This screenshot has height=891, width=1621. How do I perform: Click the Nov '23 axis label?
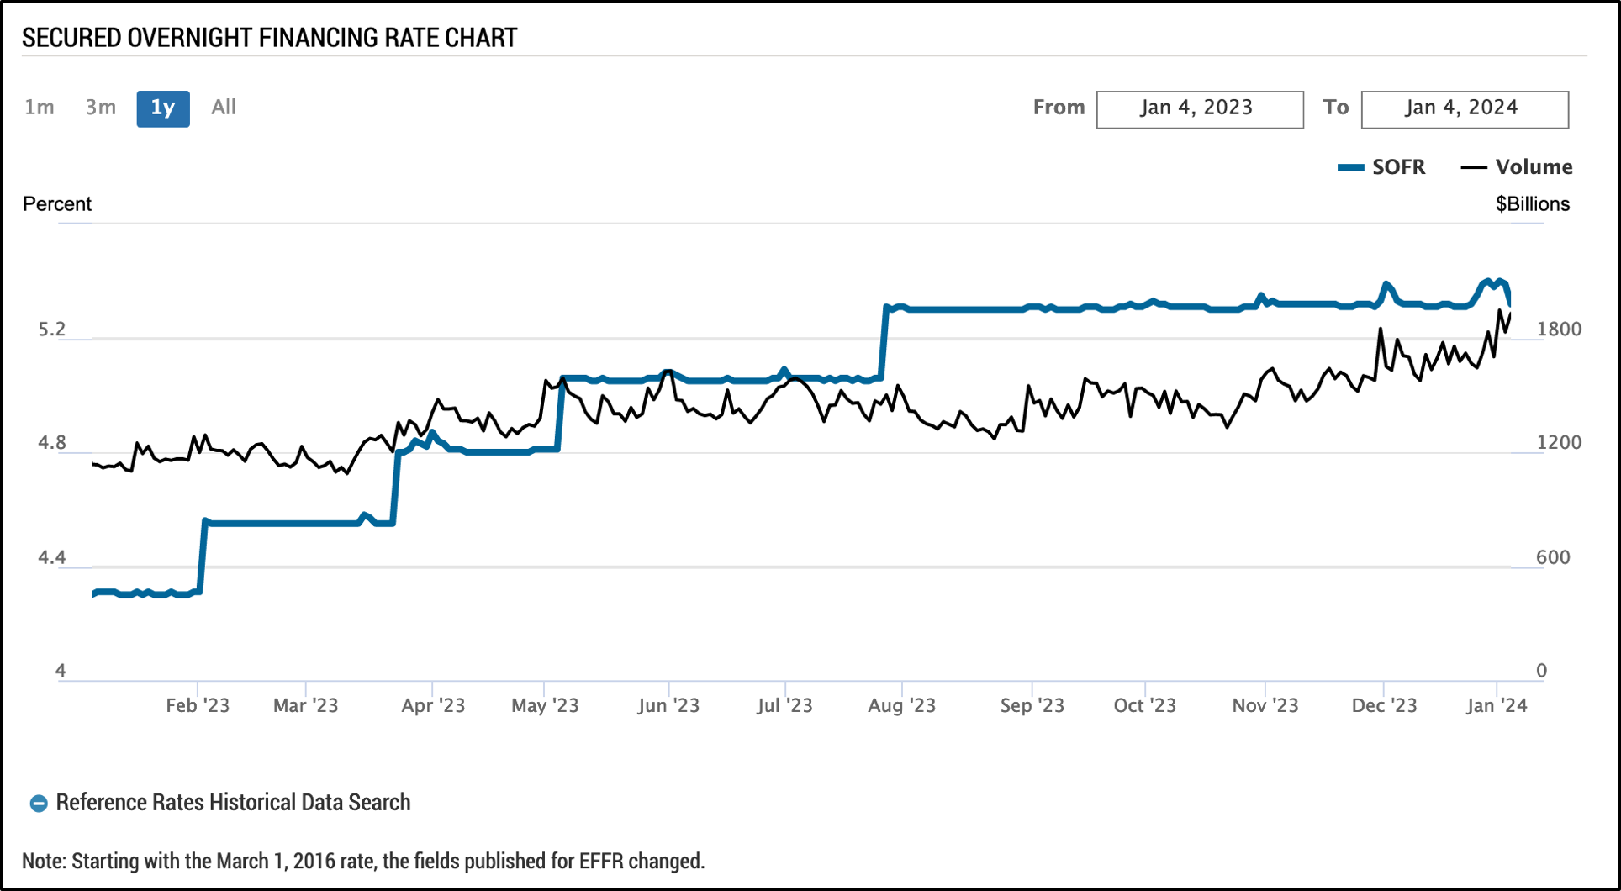point(1265,705)
